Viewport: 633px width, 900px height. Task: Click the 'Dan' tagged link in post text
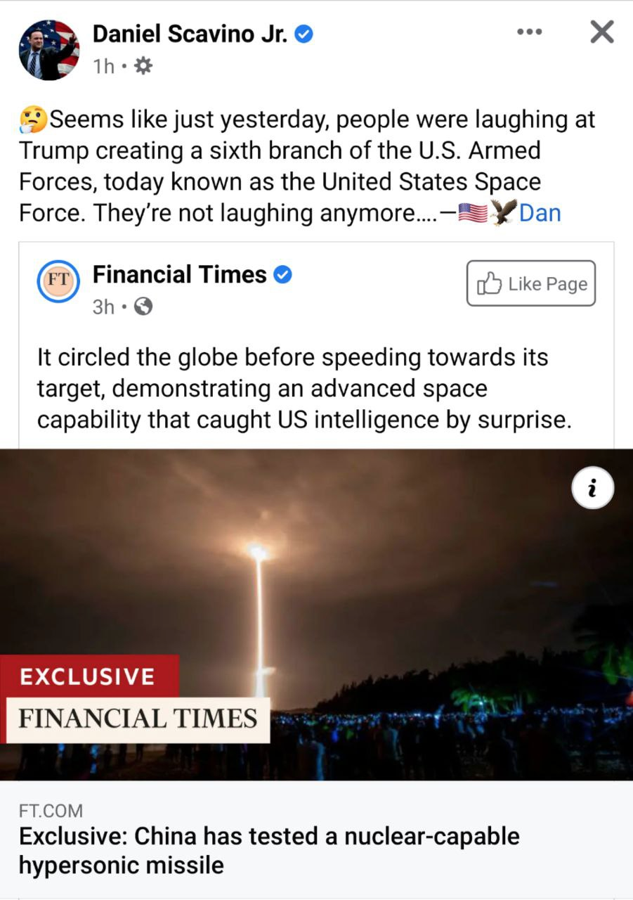pyautogui.click(x=540, y=212)
